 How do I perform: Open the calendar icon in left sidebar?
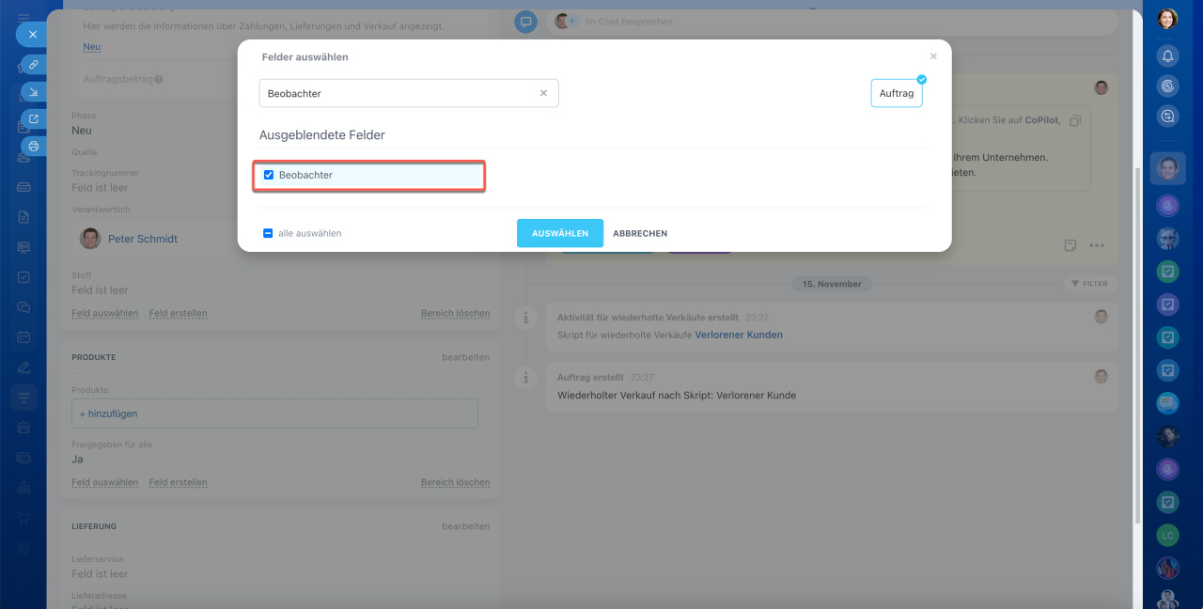(23, 336)
